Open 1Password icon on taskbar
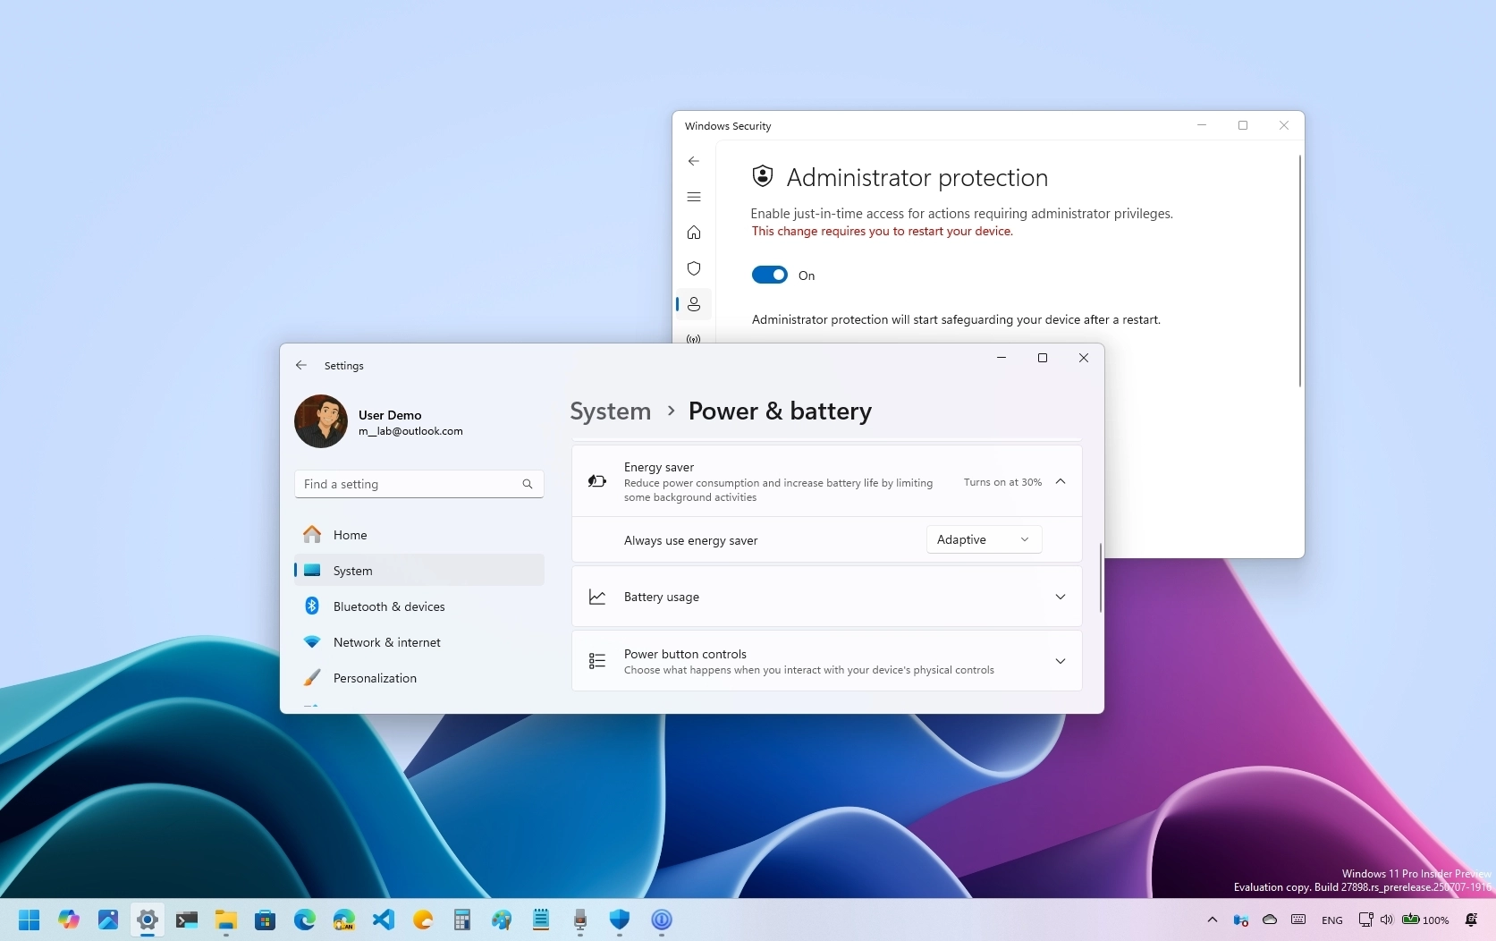The width and height of the screenshot is (1496, 941). 662,920
